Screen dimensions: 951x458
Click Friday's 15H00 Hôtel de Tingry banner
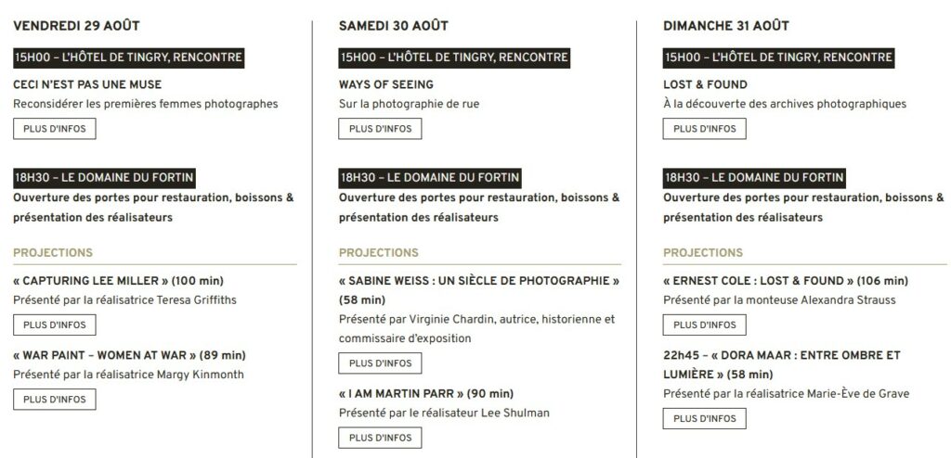(x=128, y=57)
